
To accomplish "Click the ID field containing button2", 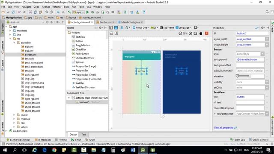I will (x=252, y=33).
